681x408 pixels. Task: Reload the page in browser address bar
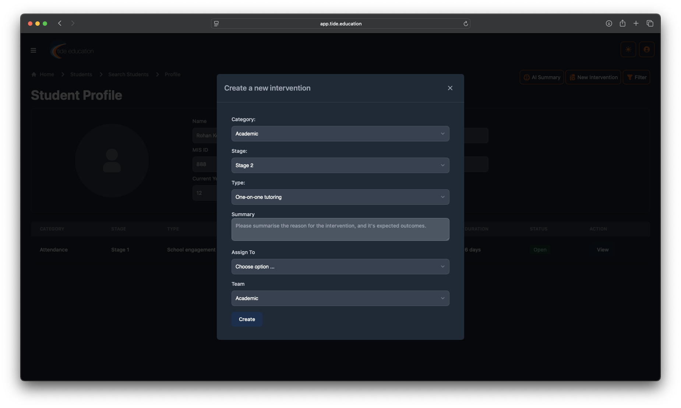[466, 24]
